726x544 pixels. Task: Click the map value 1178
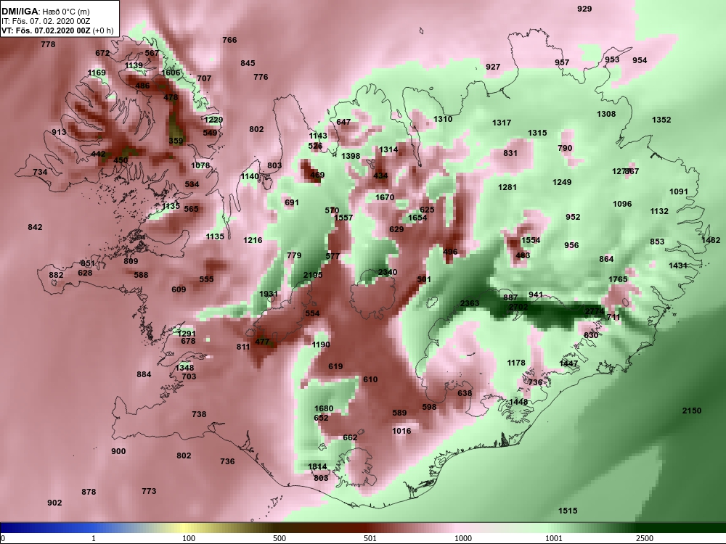516,363
